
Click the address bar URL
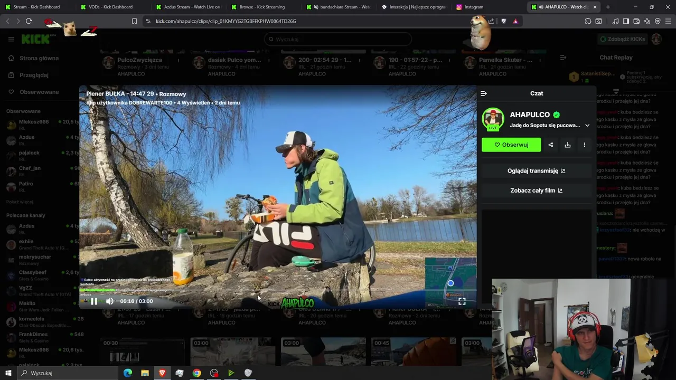pyautogui.click(x=226, y=21)
